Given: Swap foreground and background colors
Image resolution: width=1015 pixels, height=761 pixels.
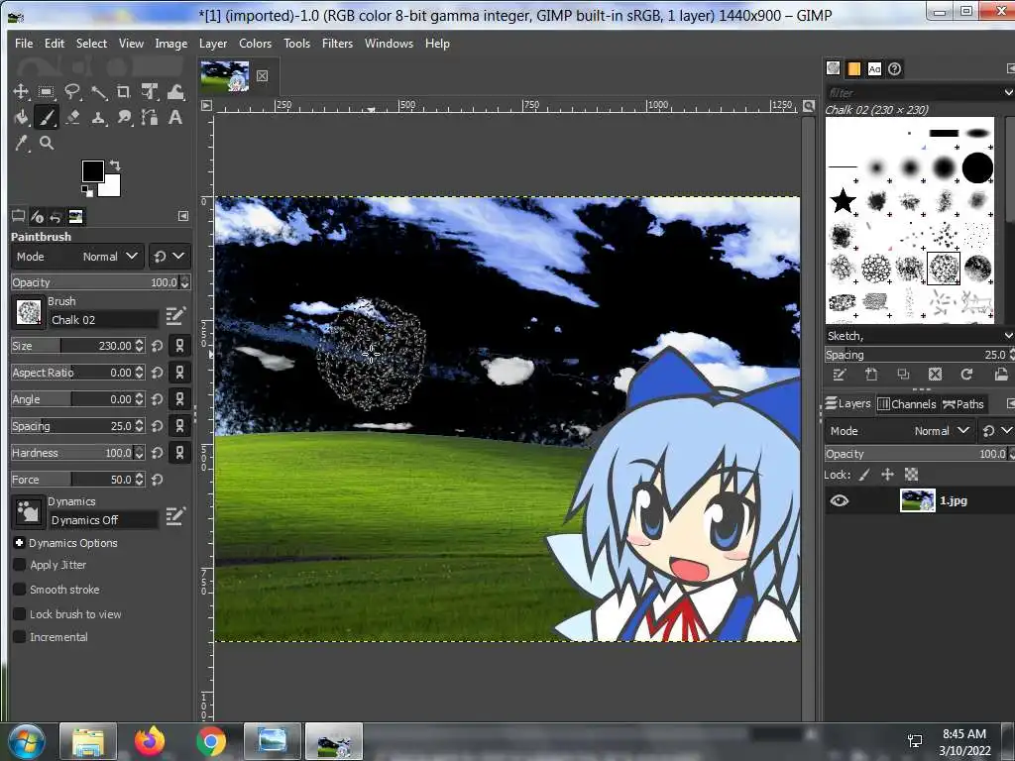Looking at the screenshot, I should (115, 165).
